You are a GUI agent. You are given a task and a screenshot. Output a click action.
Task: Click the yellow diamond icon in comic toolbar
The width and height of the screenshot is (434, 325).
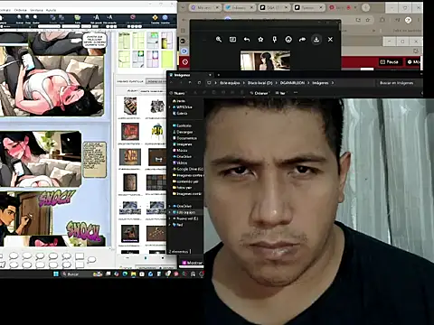click(x=155, y=18)
